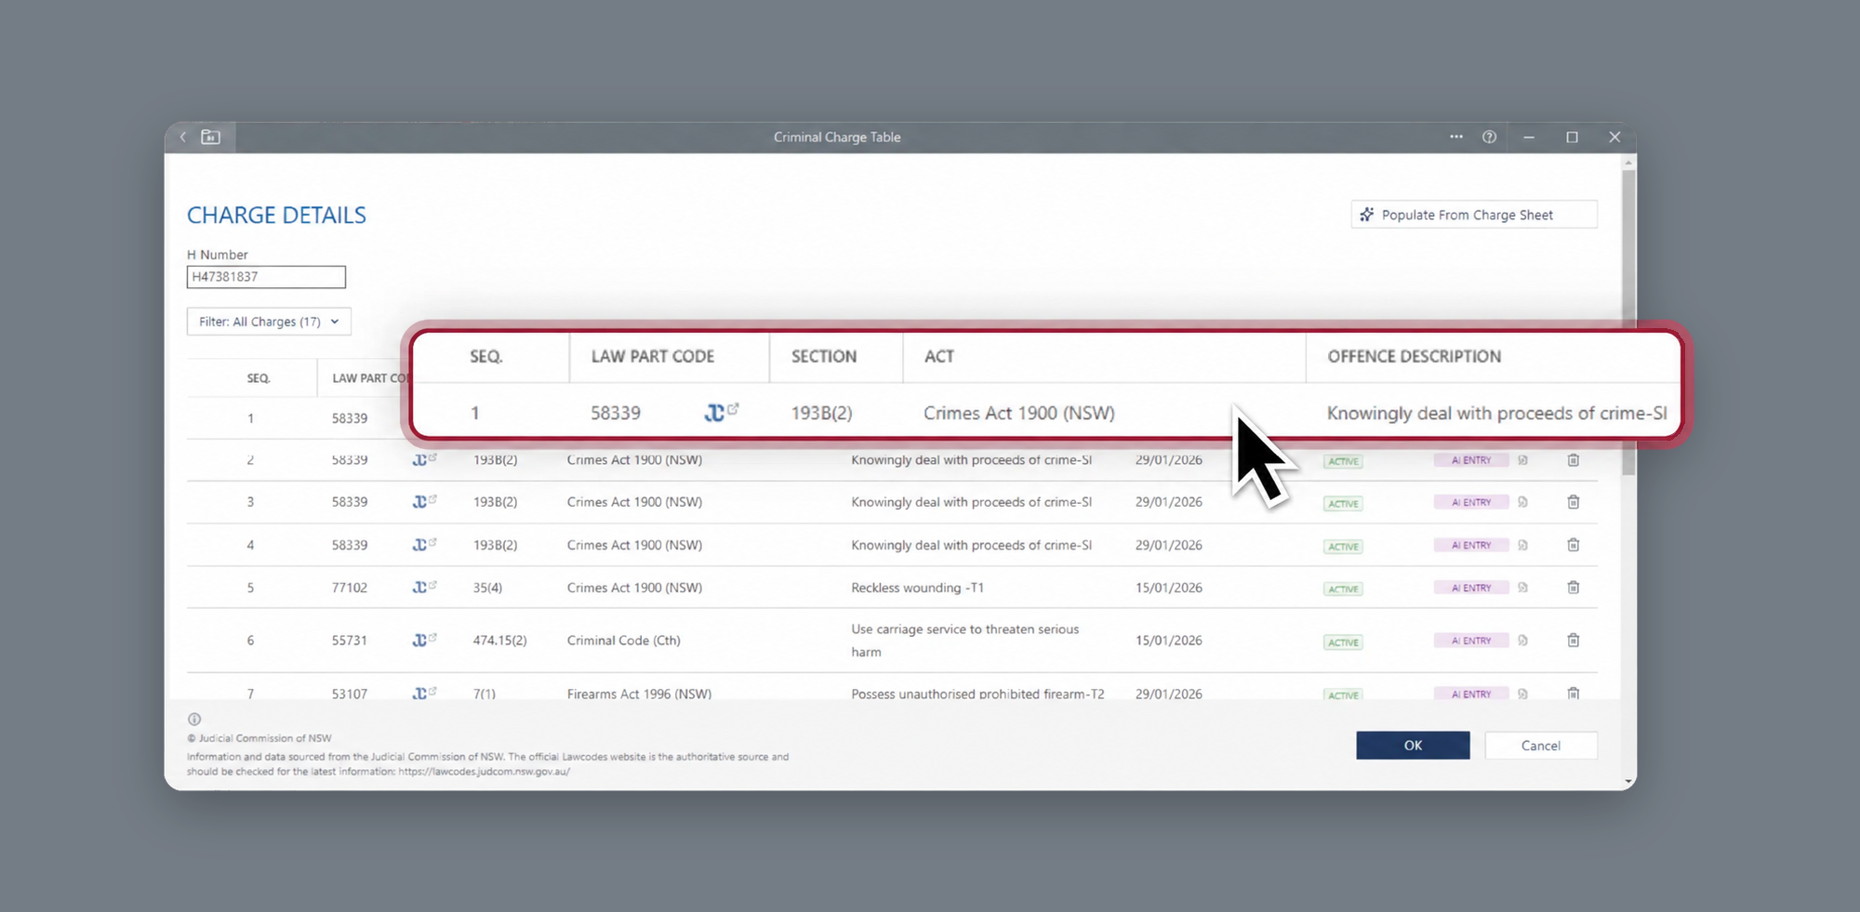
Task: Delete charge 6 Criminal Code (Cth) row
Action: point(1574,641)
